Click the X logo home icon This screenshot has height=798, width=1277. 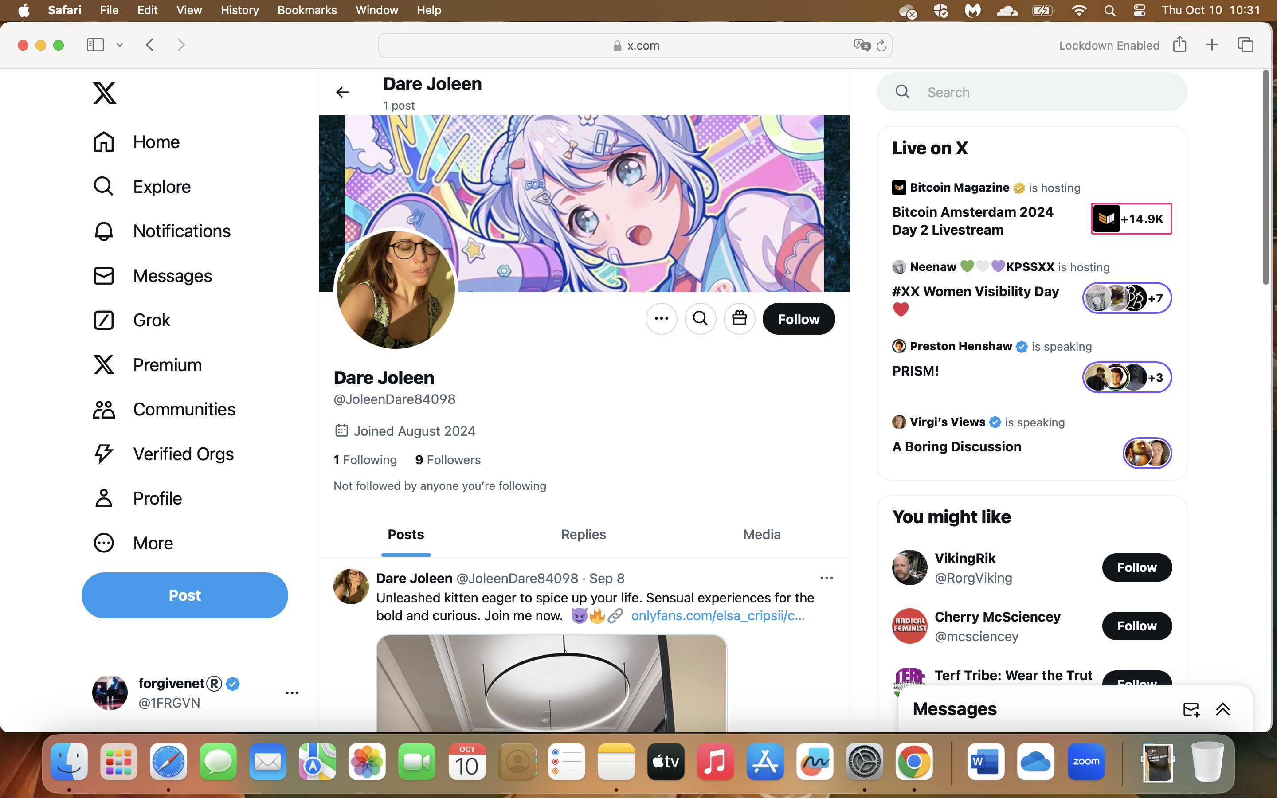pos(105,93)
